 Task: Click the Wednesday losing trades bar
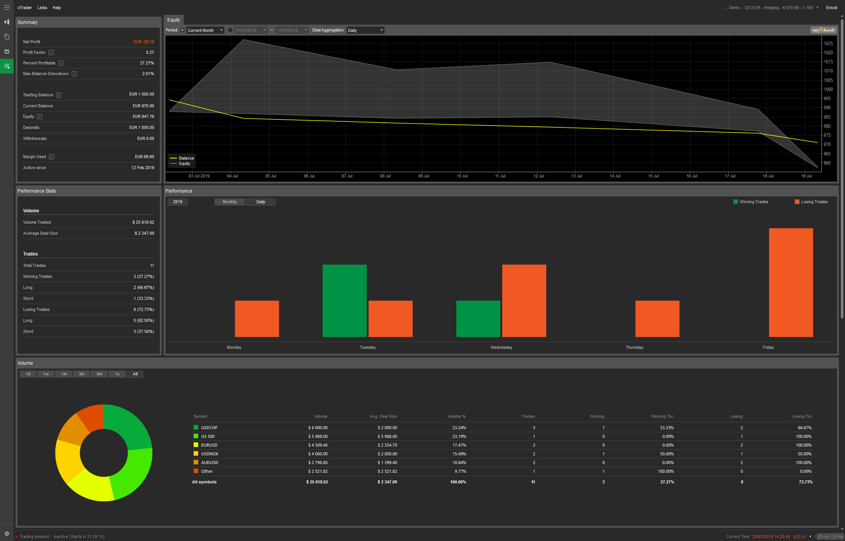(524, 301)
